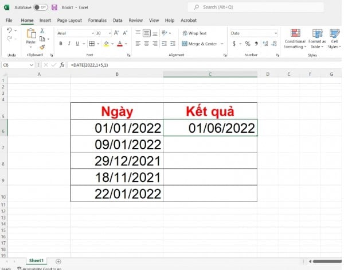
Task: Set Top Align for cells
Action: pyautogui.click(x=138, y=33)
